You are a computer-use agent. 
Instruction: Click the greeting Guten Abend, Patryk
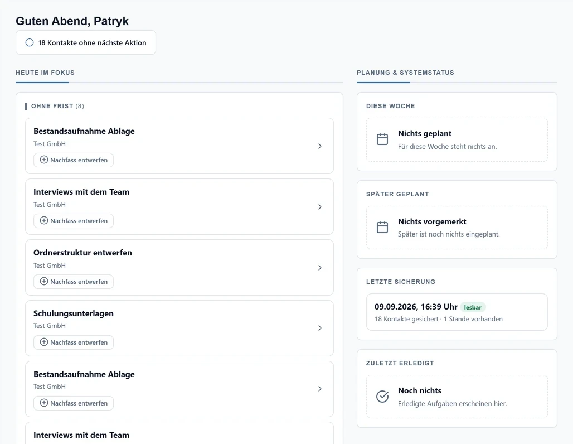pyautogui.click(x=72, y=21)
